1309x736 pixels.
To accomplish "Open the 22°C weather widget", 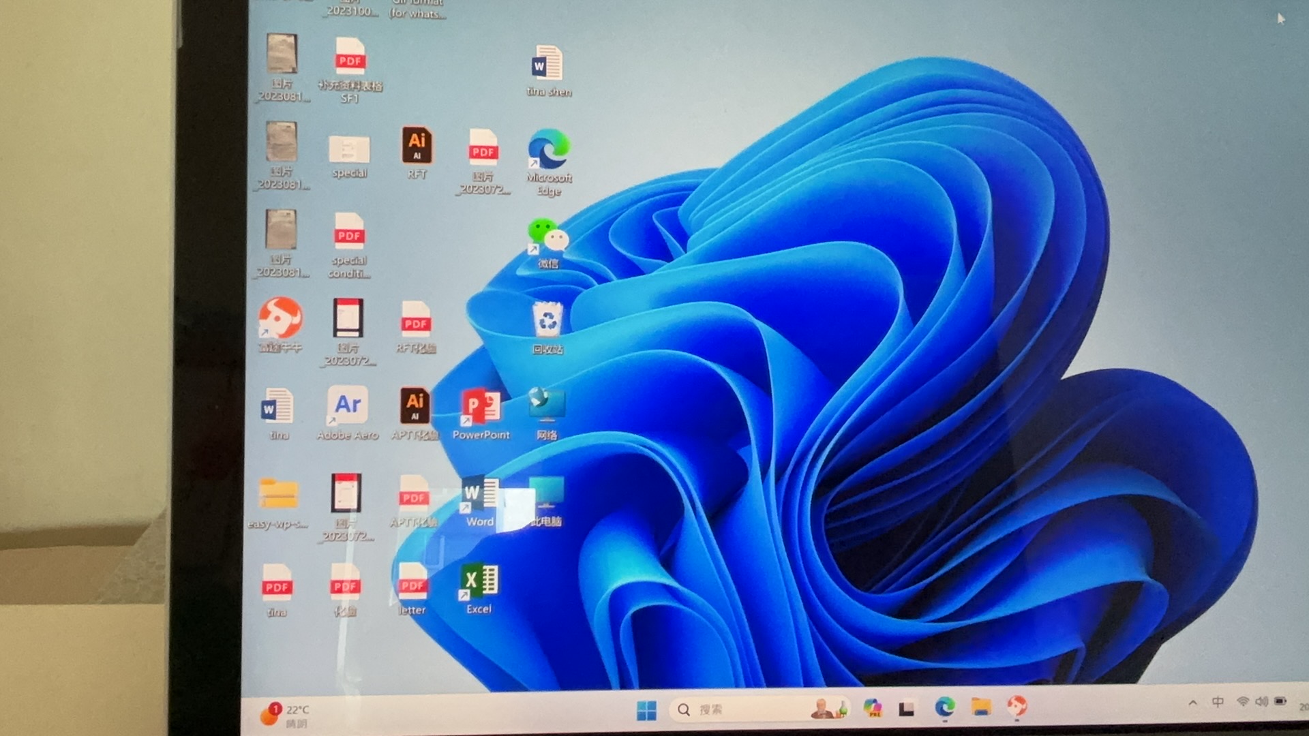I will point(285,715).
